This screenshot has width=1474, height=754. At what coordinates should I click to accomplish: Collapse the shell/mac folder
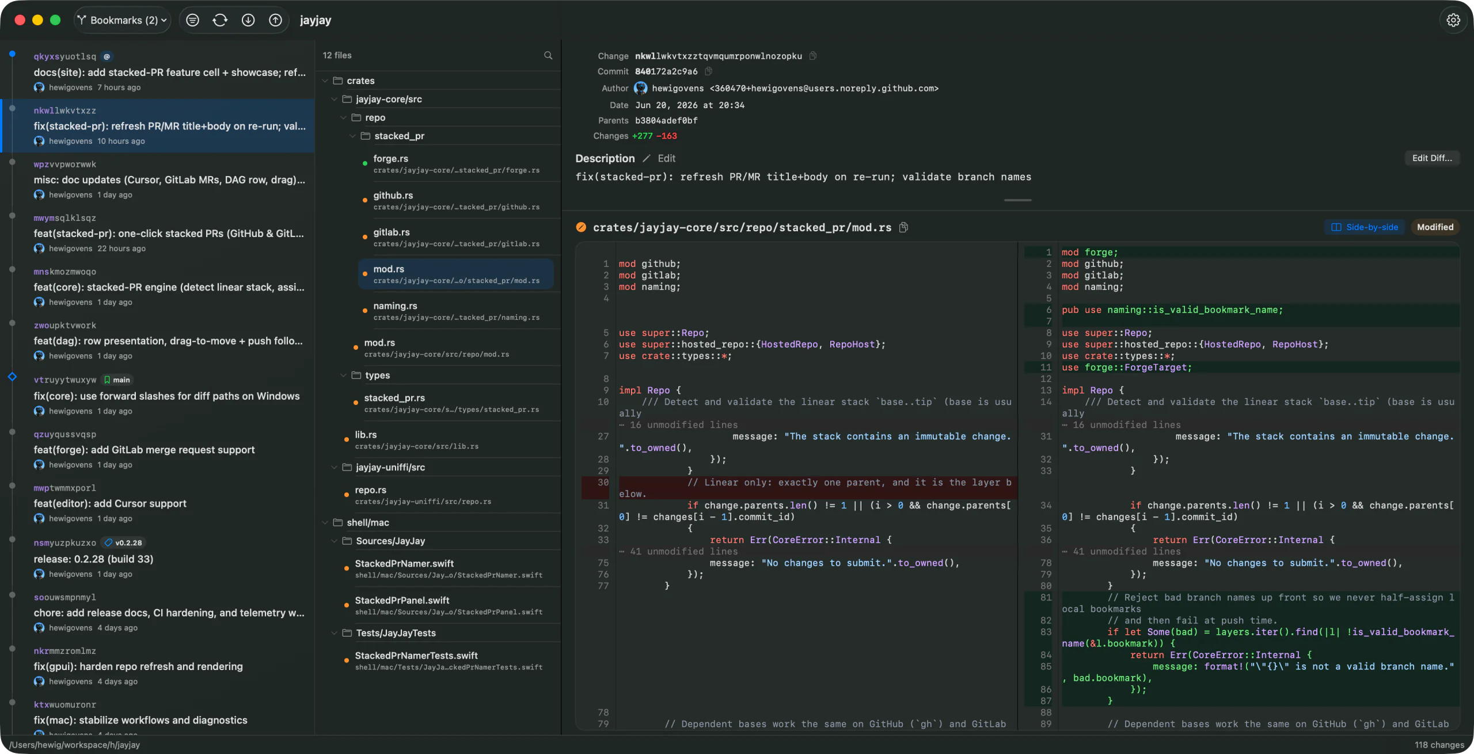click(x=325, y=522)
